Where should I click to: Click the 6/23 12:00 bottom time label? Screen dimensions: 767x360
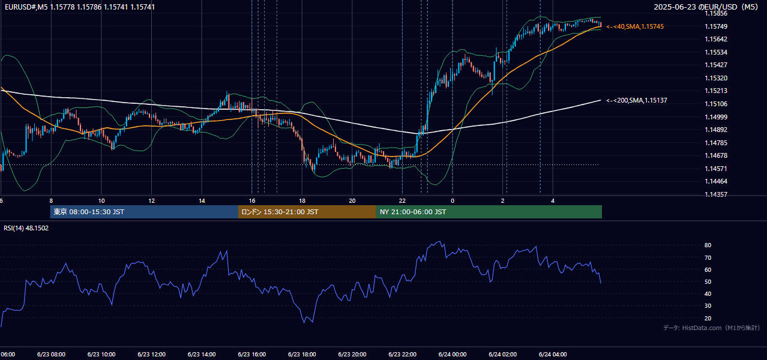(x=151, y=355)
